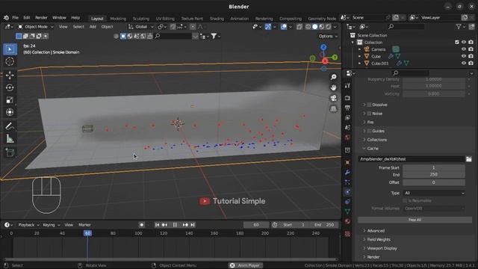Select the Rotate tool
The height and width of the screenshot is (269, 478).
[10, 87]
